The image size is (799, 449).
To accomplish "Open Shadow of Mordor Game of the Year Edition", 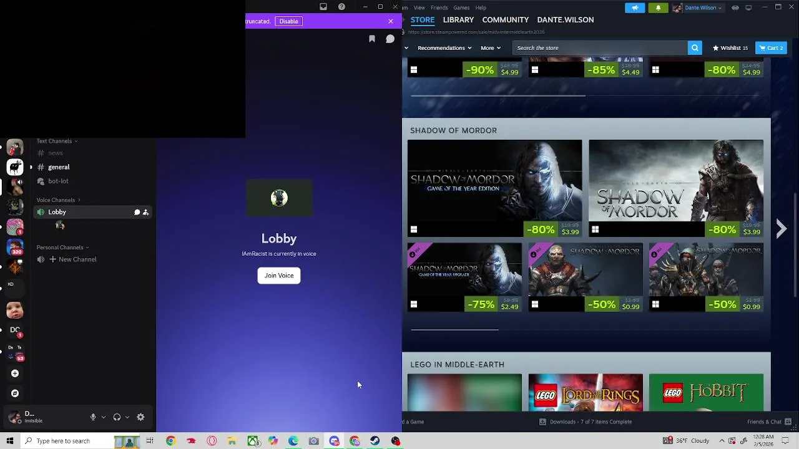I will coord(494,188).
